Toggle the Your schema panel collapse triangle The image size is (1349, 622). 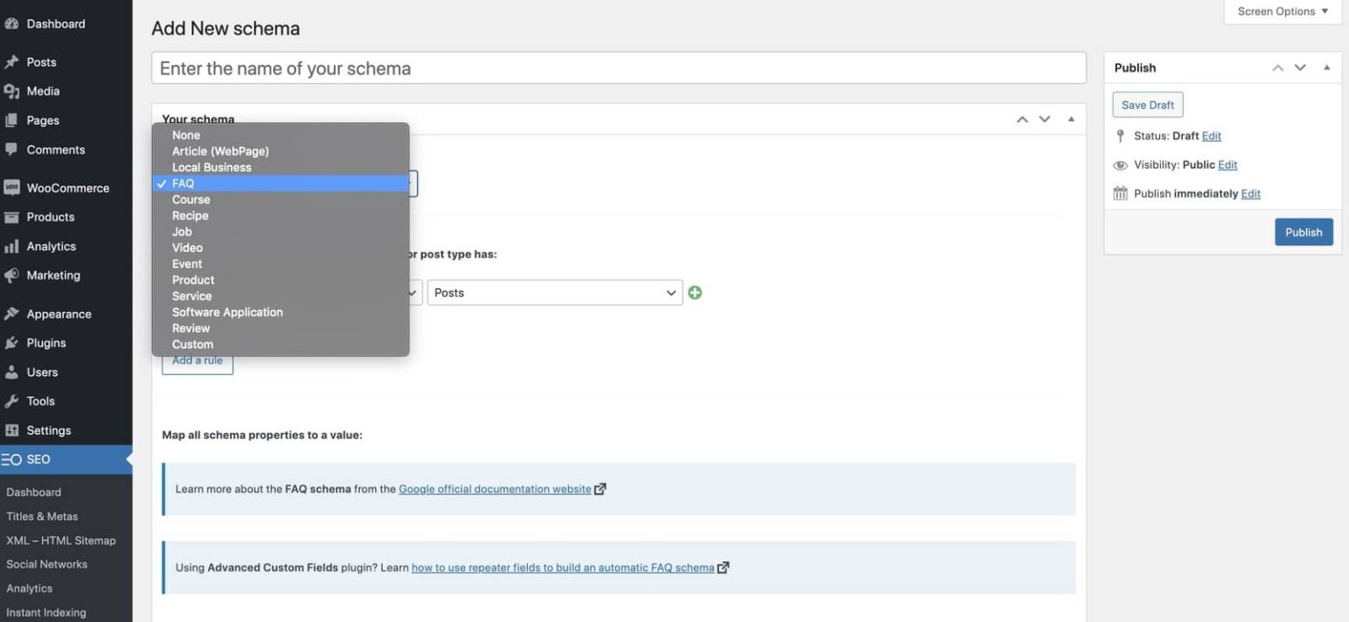point(1071,119)
